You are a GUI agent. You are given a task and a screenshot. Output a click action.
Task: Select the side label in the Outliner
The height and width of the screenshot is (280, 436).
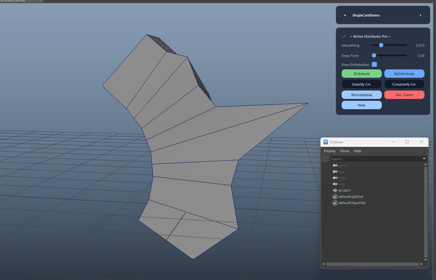342,184
